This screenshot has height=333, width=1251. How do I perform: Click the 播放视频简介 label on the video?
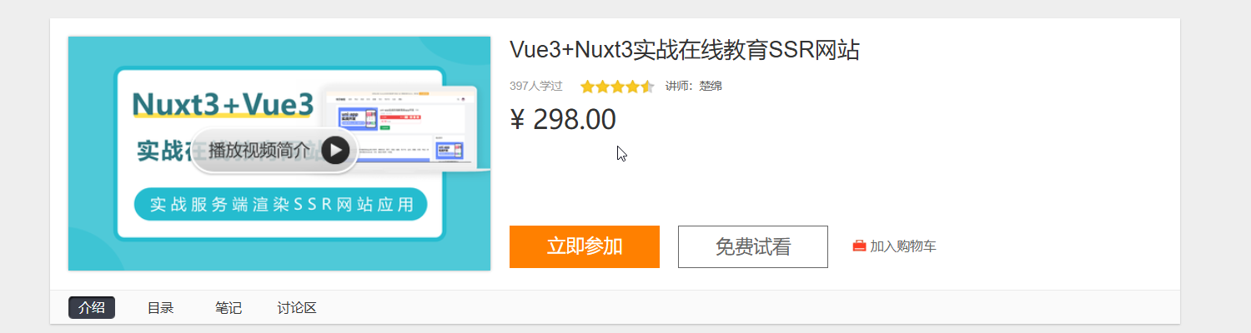(x=259, y=150)
